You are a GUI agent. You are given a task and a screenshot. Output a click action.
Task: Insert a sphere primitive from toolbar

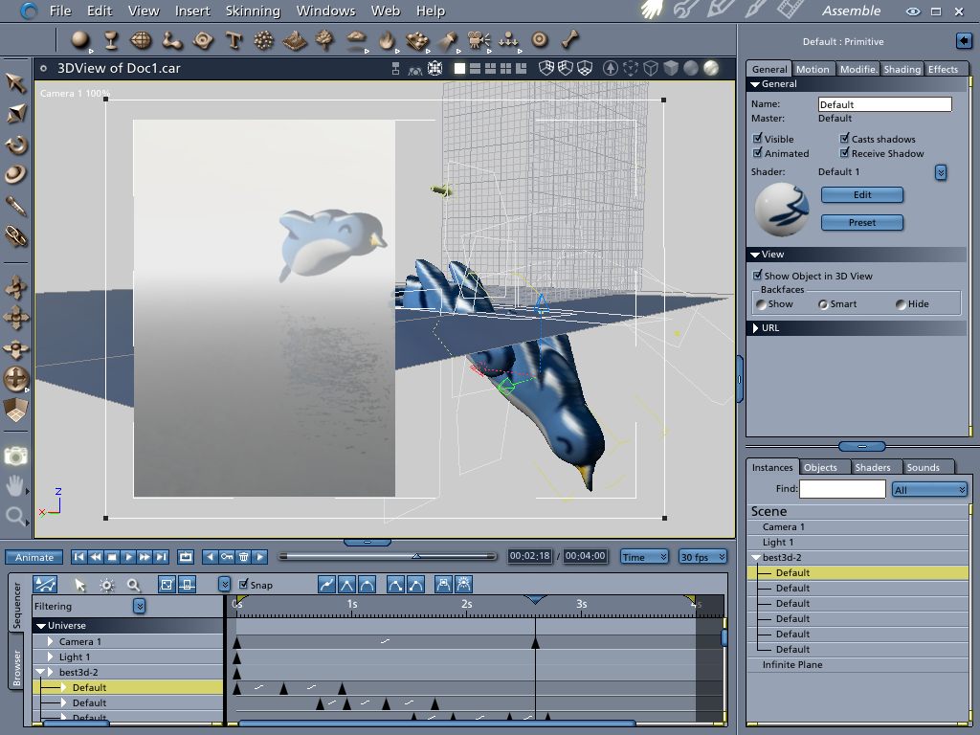click(80, 40)
